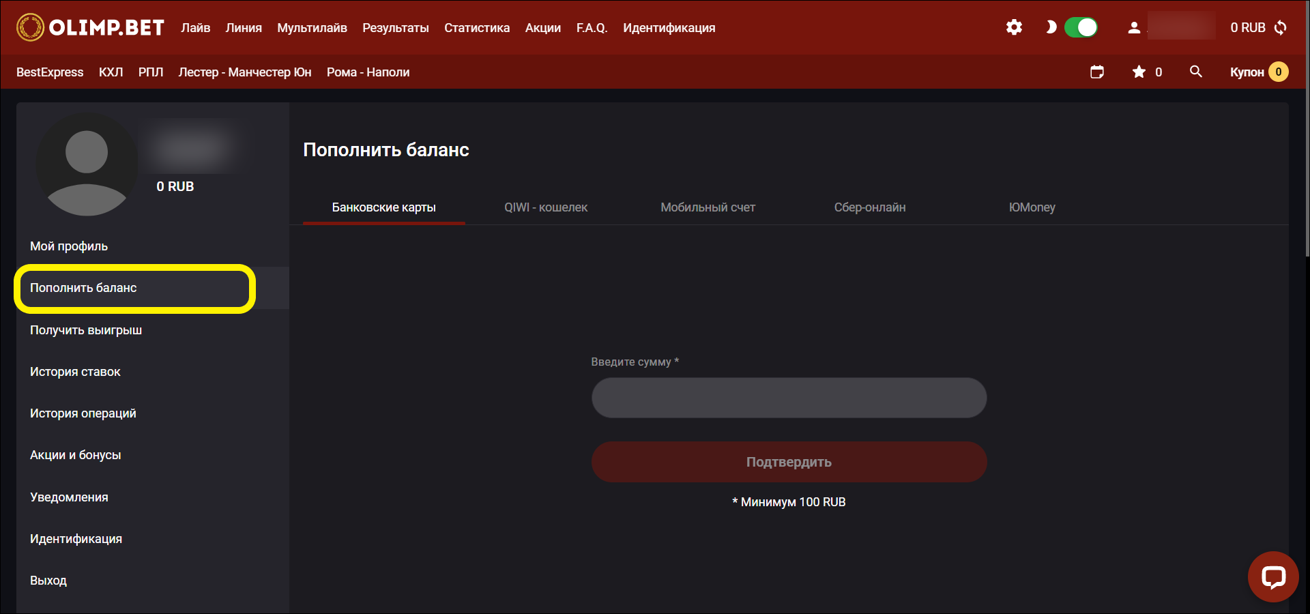Open Мой профиль in sidebar
This screenshot has height=614, width=1310.
point(153,246)
